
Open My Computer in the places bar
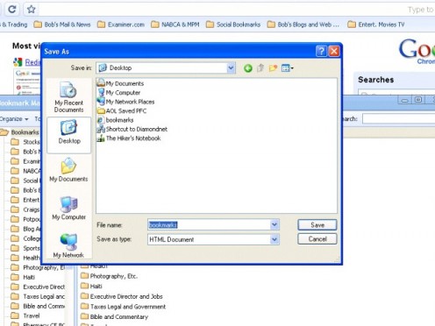pos(68,208)
